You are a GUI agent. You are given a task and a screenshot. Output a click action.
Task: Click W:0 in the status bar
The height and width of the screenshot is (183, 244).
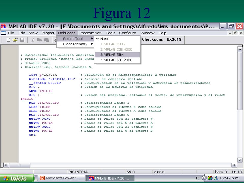pyautogui.click(x=131, y=172)
